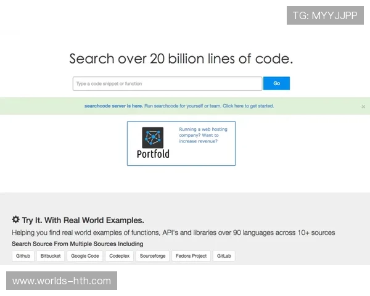Click the www.worlds-hth.com overlay label
This screenshot has width=370, height=296.
click(62, 281)
